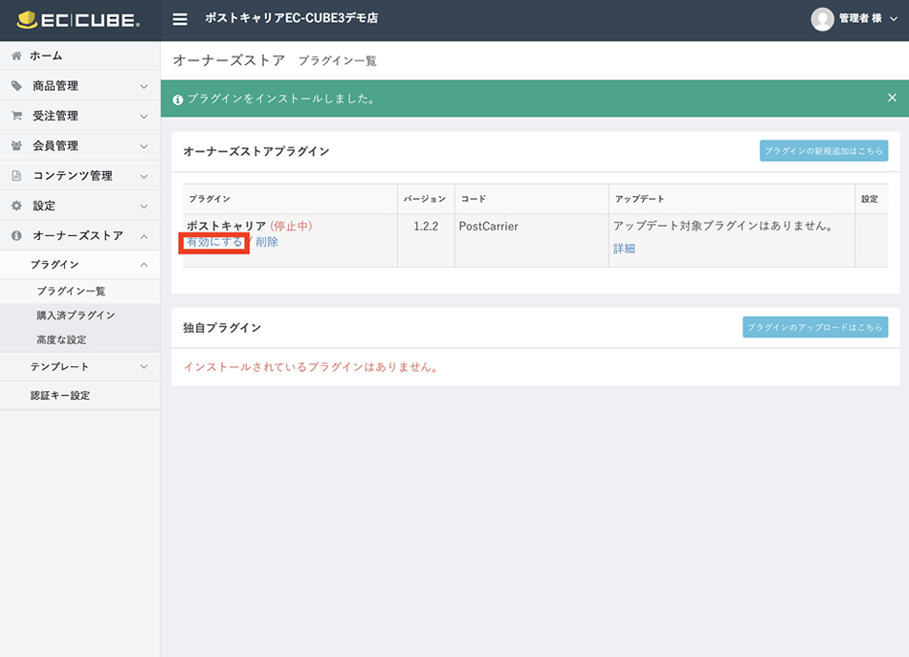Click 削除 to delete ポストキャリア plugin
This screenshot has width=909, height=657.
pyautogui.click(x=267, y=242)
